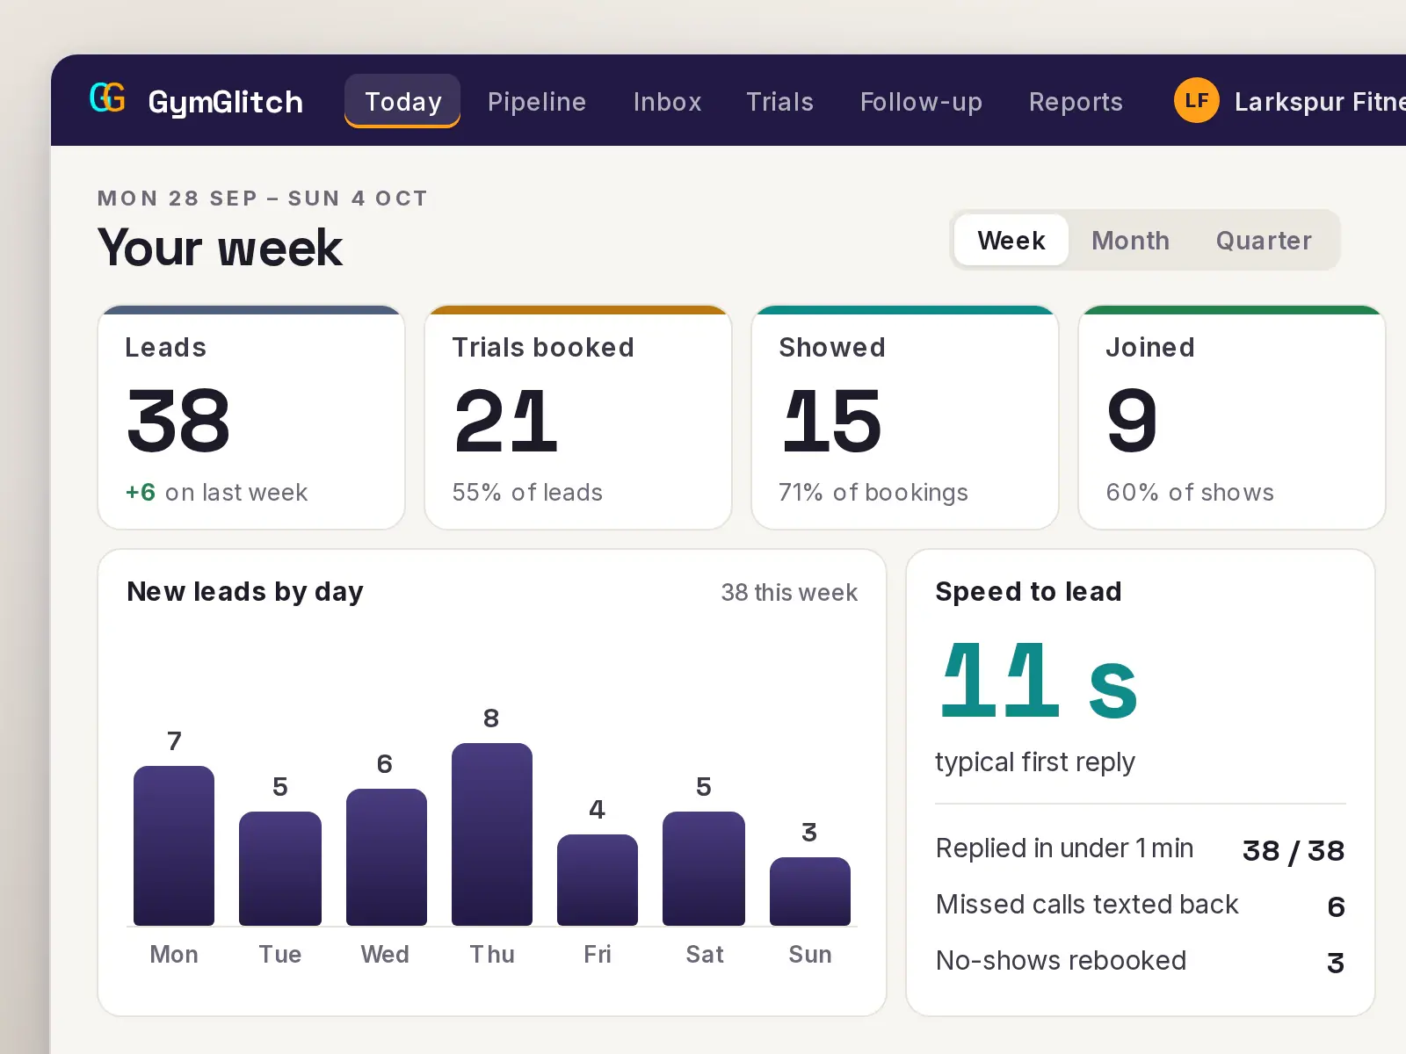Click '60% of shows' text
This screenshot has height=1054, width=1406.
[1190, 492]
